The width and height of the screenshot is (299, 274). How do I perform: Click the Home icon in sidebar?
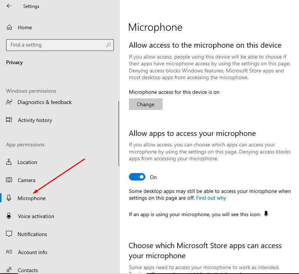(9, 27)
